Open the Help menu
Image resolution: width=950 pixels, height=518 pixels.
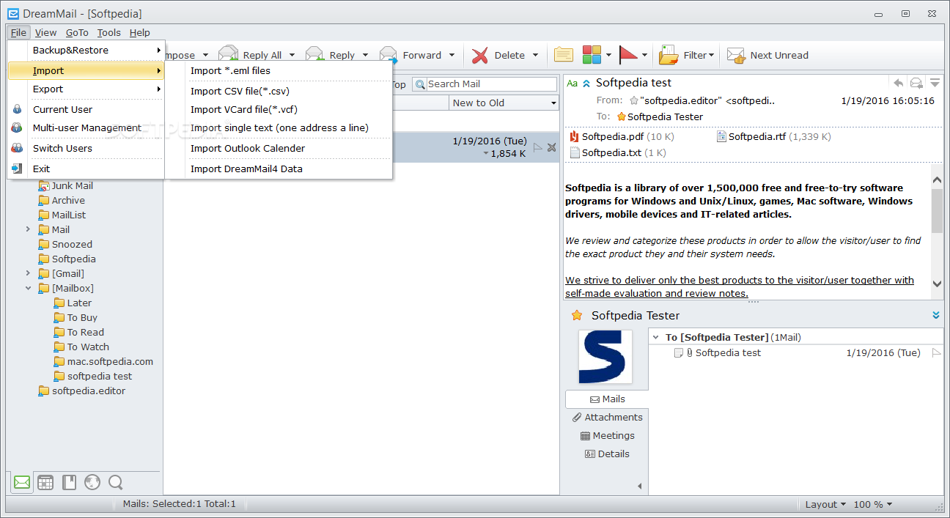(139, 32)
